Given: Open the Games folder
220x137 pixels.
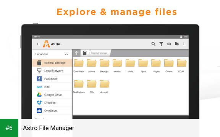Looking at the screenshot, I should point(169,66).
